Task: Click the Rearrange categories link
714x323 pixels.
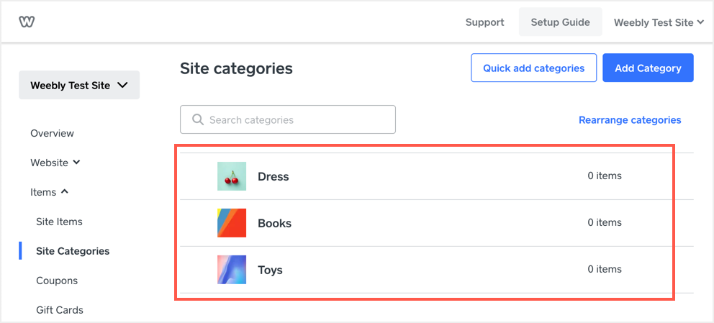Action: coord(630,120)
